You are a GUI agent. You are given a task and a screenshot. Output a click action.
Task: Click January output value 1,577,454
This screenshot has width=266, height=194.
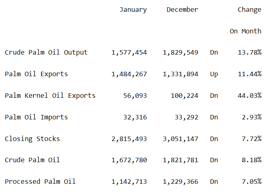click(x=129, y=53)
